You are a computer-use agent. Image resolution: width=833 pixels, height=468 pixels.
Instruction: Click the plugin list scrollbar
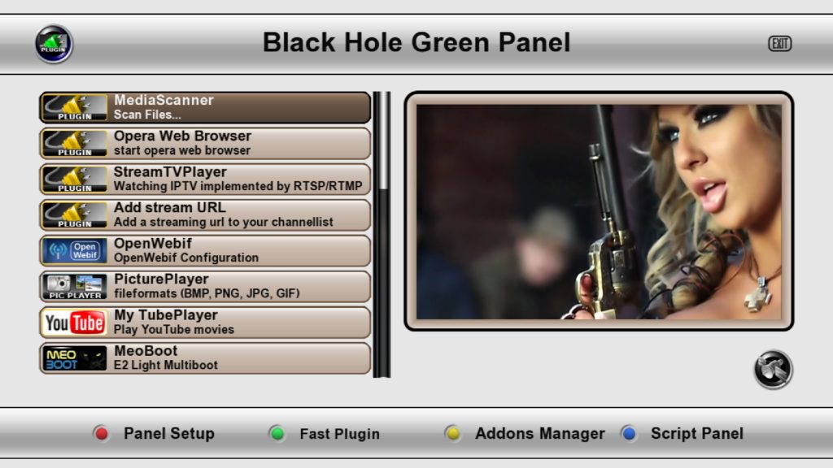(x=382, y=235)
